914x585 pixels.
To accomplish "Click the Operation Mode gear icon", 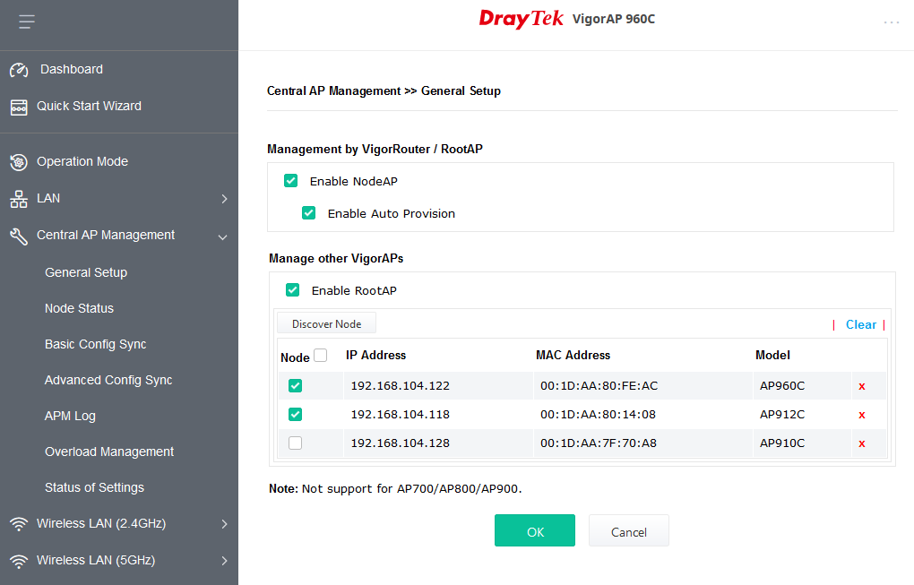I will pyautogui.click(x=19, y=162).
